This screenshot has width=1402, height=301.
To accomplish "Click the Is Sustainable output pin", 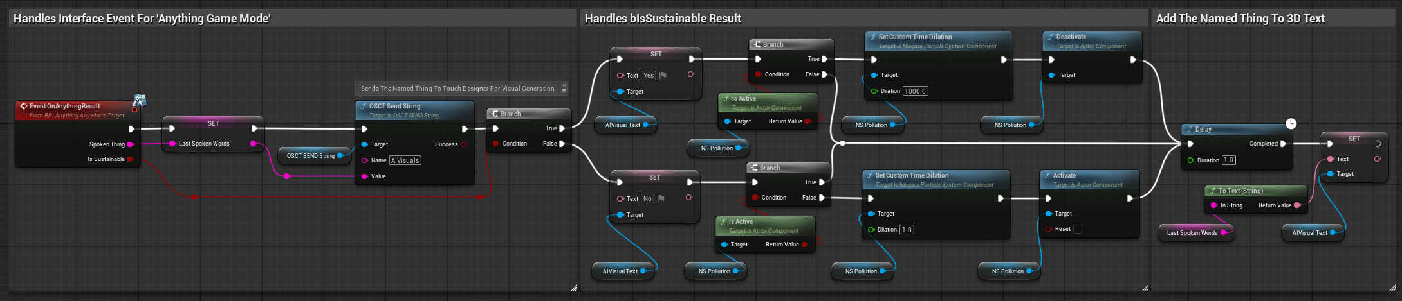I will [x=130, y=159].
